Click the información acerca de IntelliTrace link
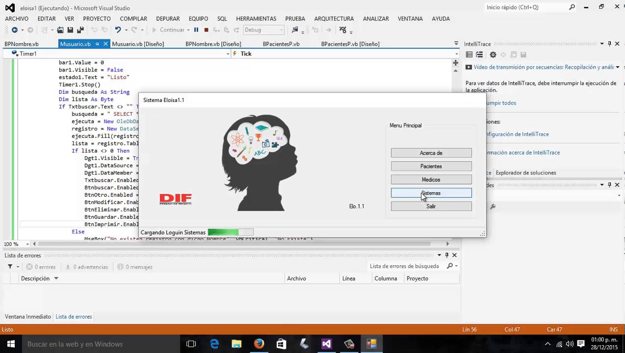This screenshot has width=625, height=353. point(522,152)
